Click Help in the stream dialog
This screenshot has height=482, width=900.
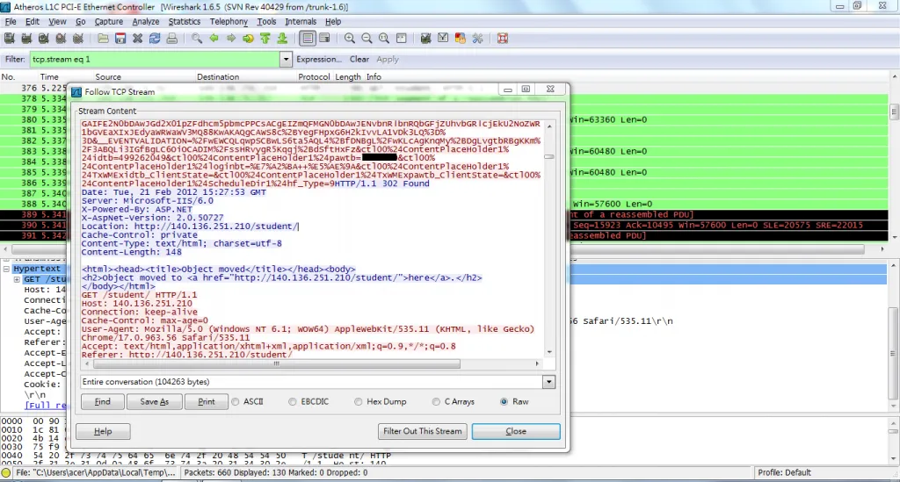coord(103,431)
